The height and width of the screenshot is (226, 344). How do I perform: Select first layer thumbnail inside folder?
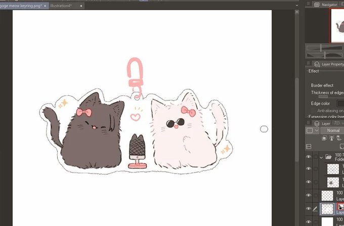point(333,169)
